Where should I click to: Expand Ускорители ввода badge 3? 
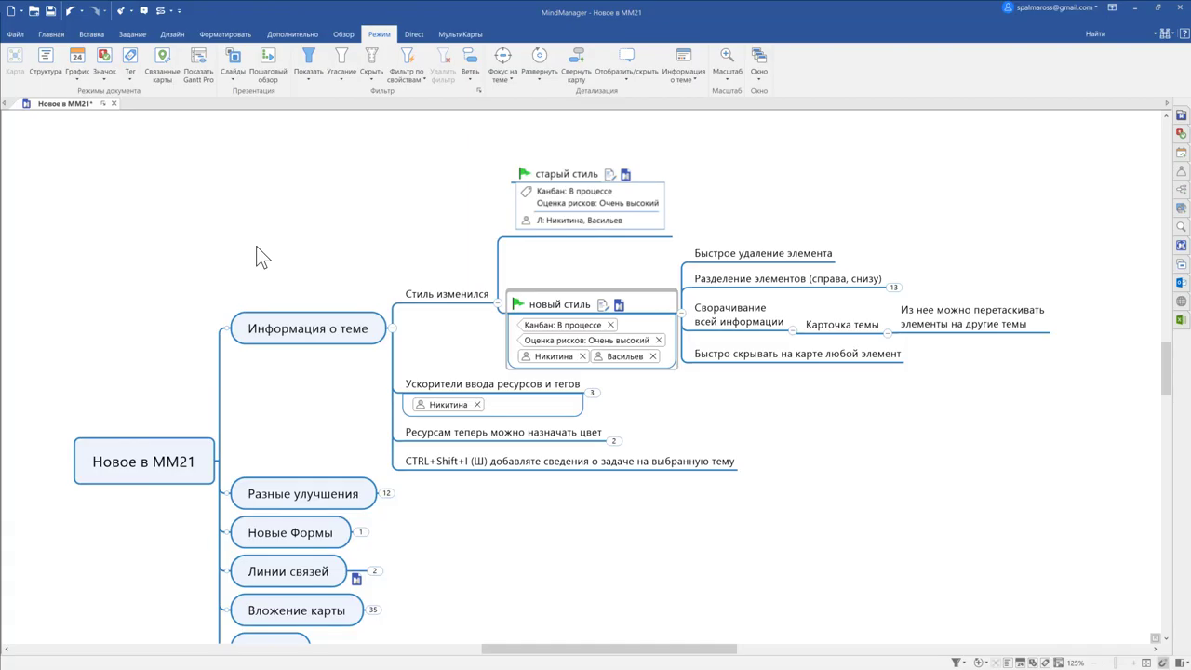tap(592, 393)
